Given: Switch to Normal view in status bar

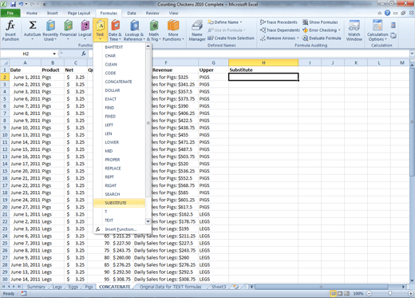Looking at the screenshot, I should 333,293.
